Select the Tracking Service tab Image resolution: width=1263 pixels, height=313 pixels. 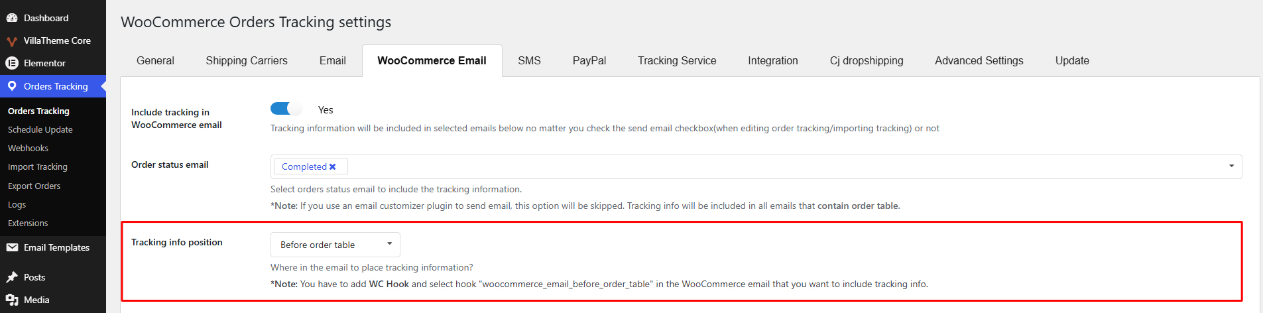(x=677, y=60)
